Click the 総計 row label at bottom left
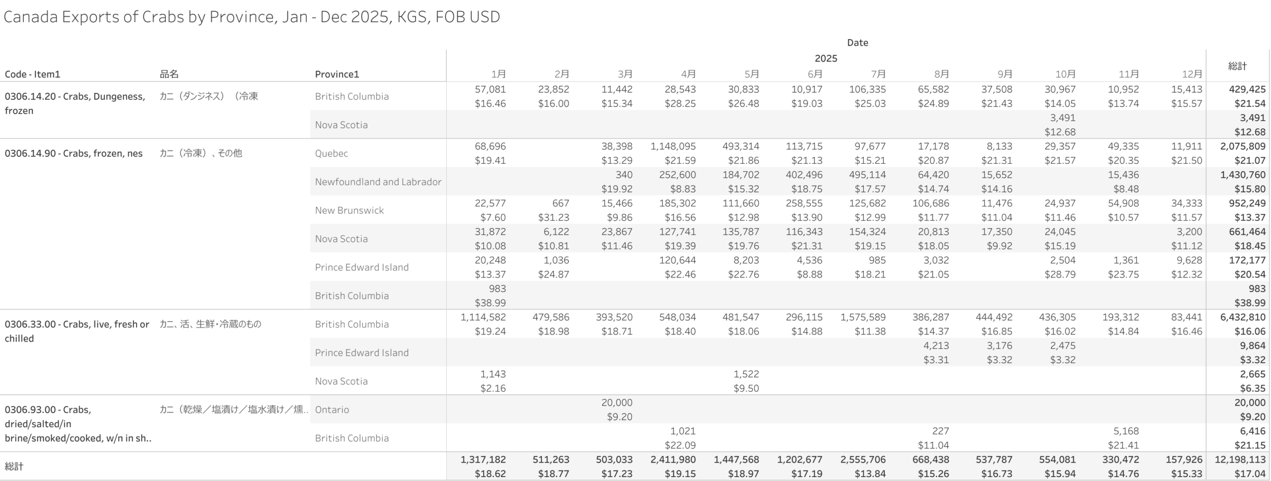 coord(14,466)
